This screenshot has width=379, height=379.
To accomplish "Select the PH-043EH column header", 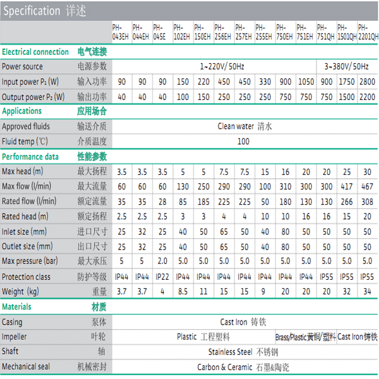I will pyautogui.click(x=121, y=32).
